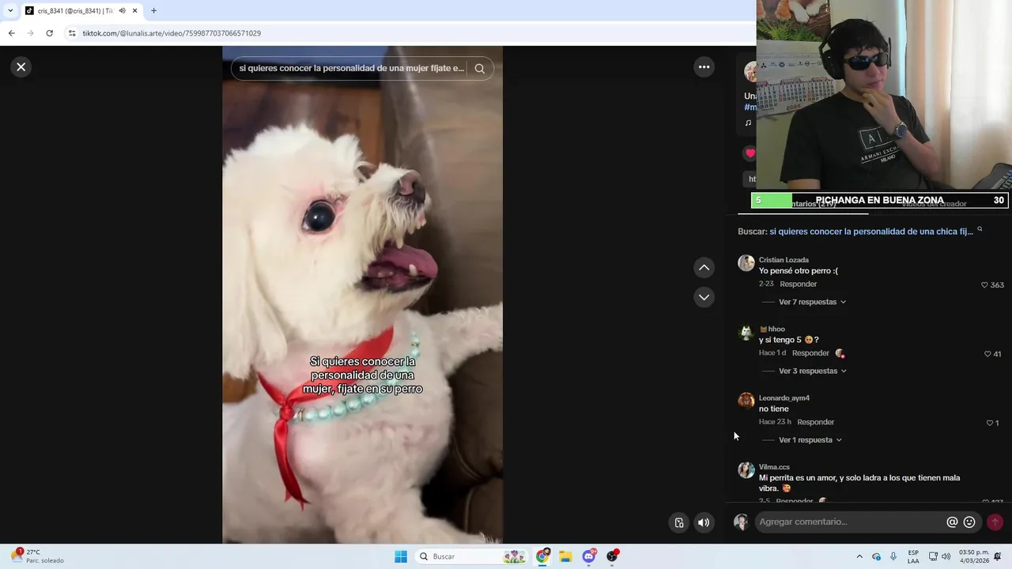Open hhoo's profile avatar
Screen dimensions: 1012x569
pos(746,332)
